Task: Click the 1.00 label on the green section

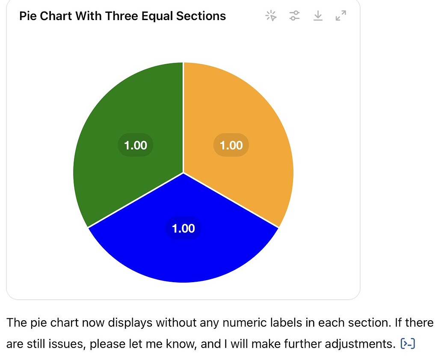Action: pos(135,145)
